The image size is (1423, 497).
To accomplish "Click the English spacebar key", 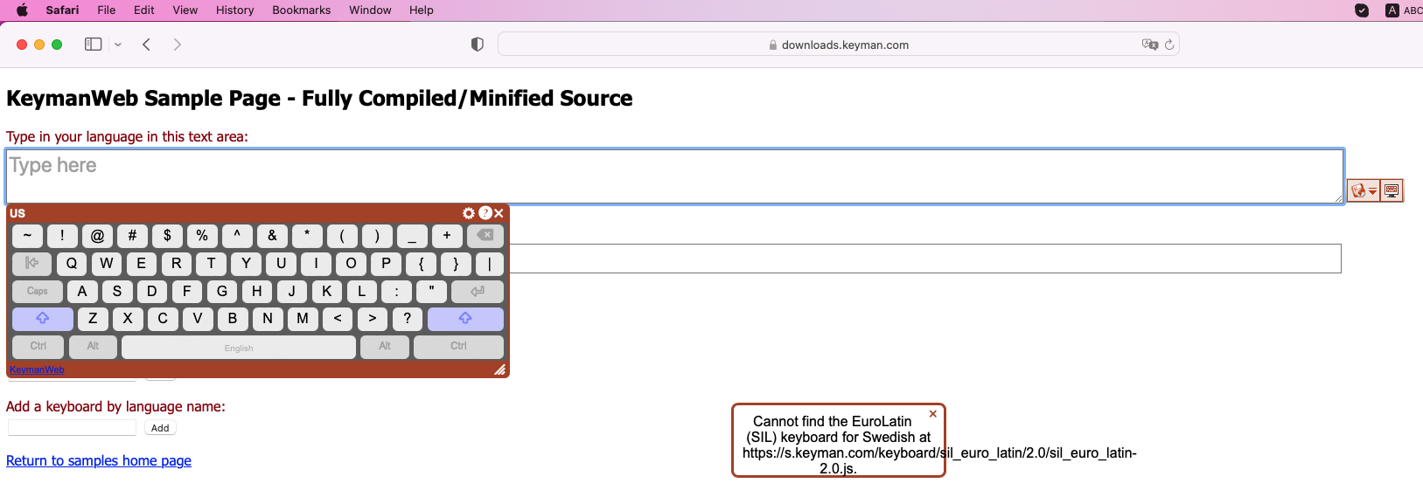I will click(x=239, y=348).
